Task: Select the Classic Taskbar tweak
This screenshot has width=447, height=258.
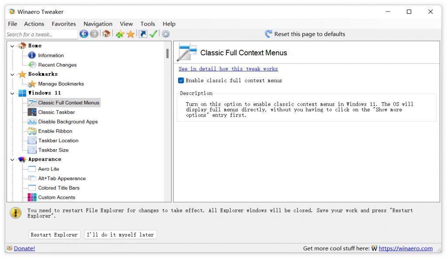Action: pos(56,112)
